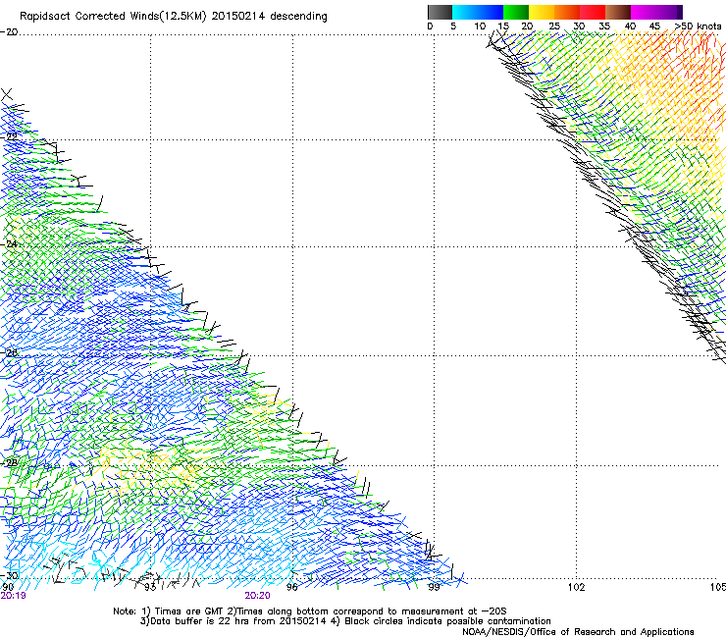Click the magenta-purple 40-50 knots legend swatch
Image resolution: width=726 pixels, height=638 pixels.
656,12
